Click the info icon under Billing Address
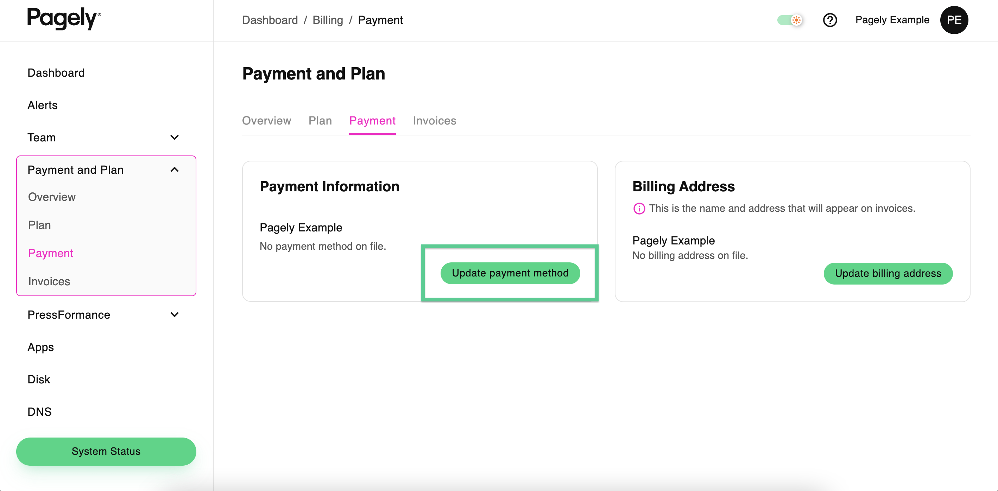 [x=639, y=209]
